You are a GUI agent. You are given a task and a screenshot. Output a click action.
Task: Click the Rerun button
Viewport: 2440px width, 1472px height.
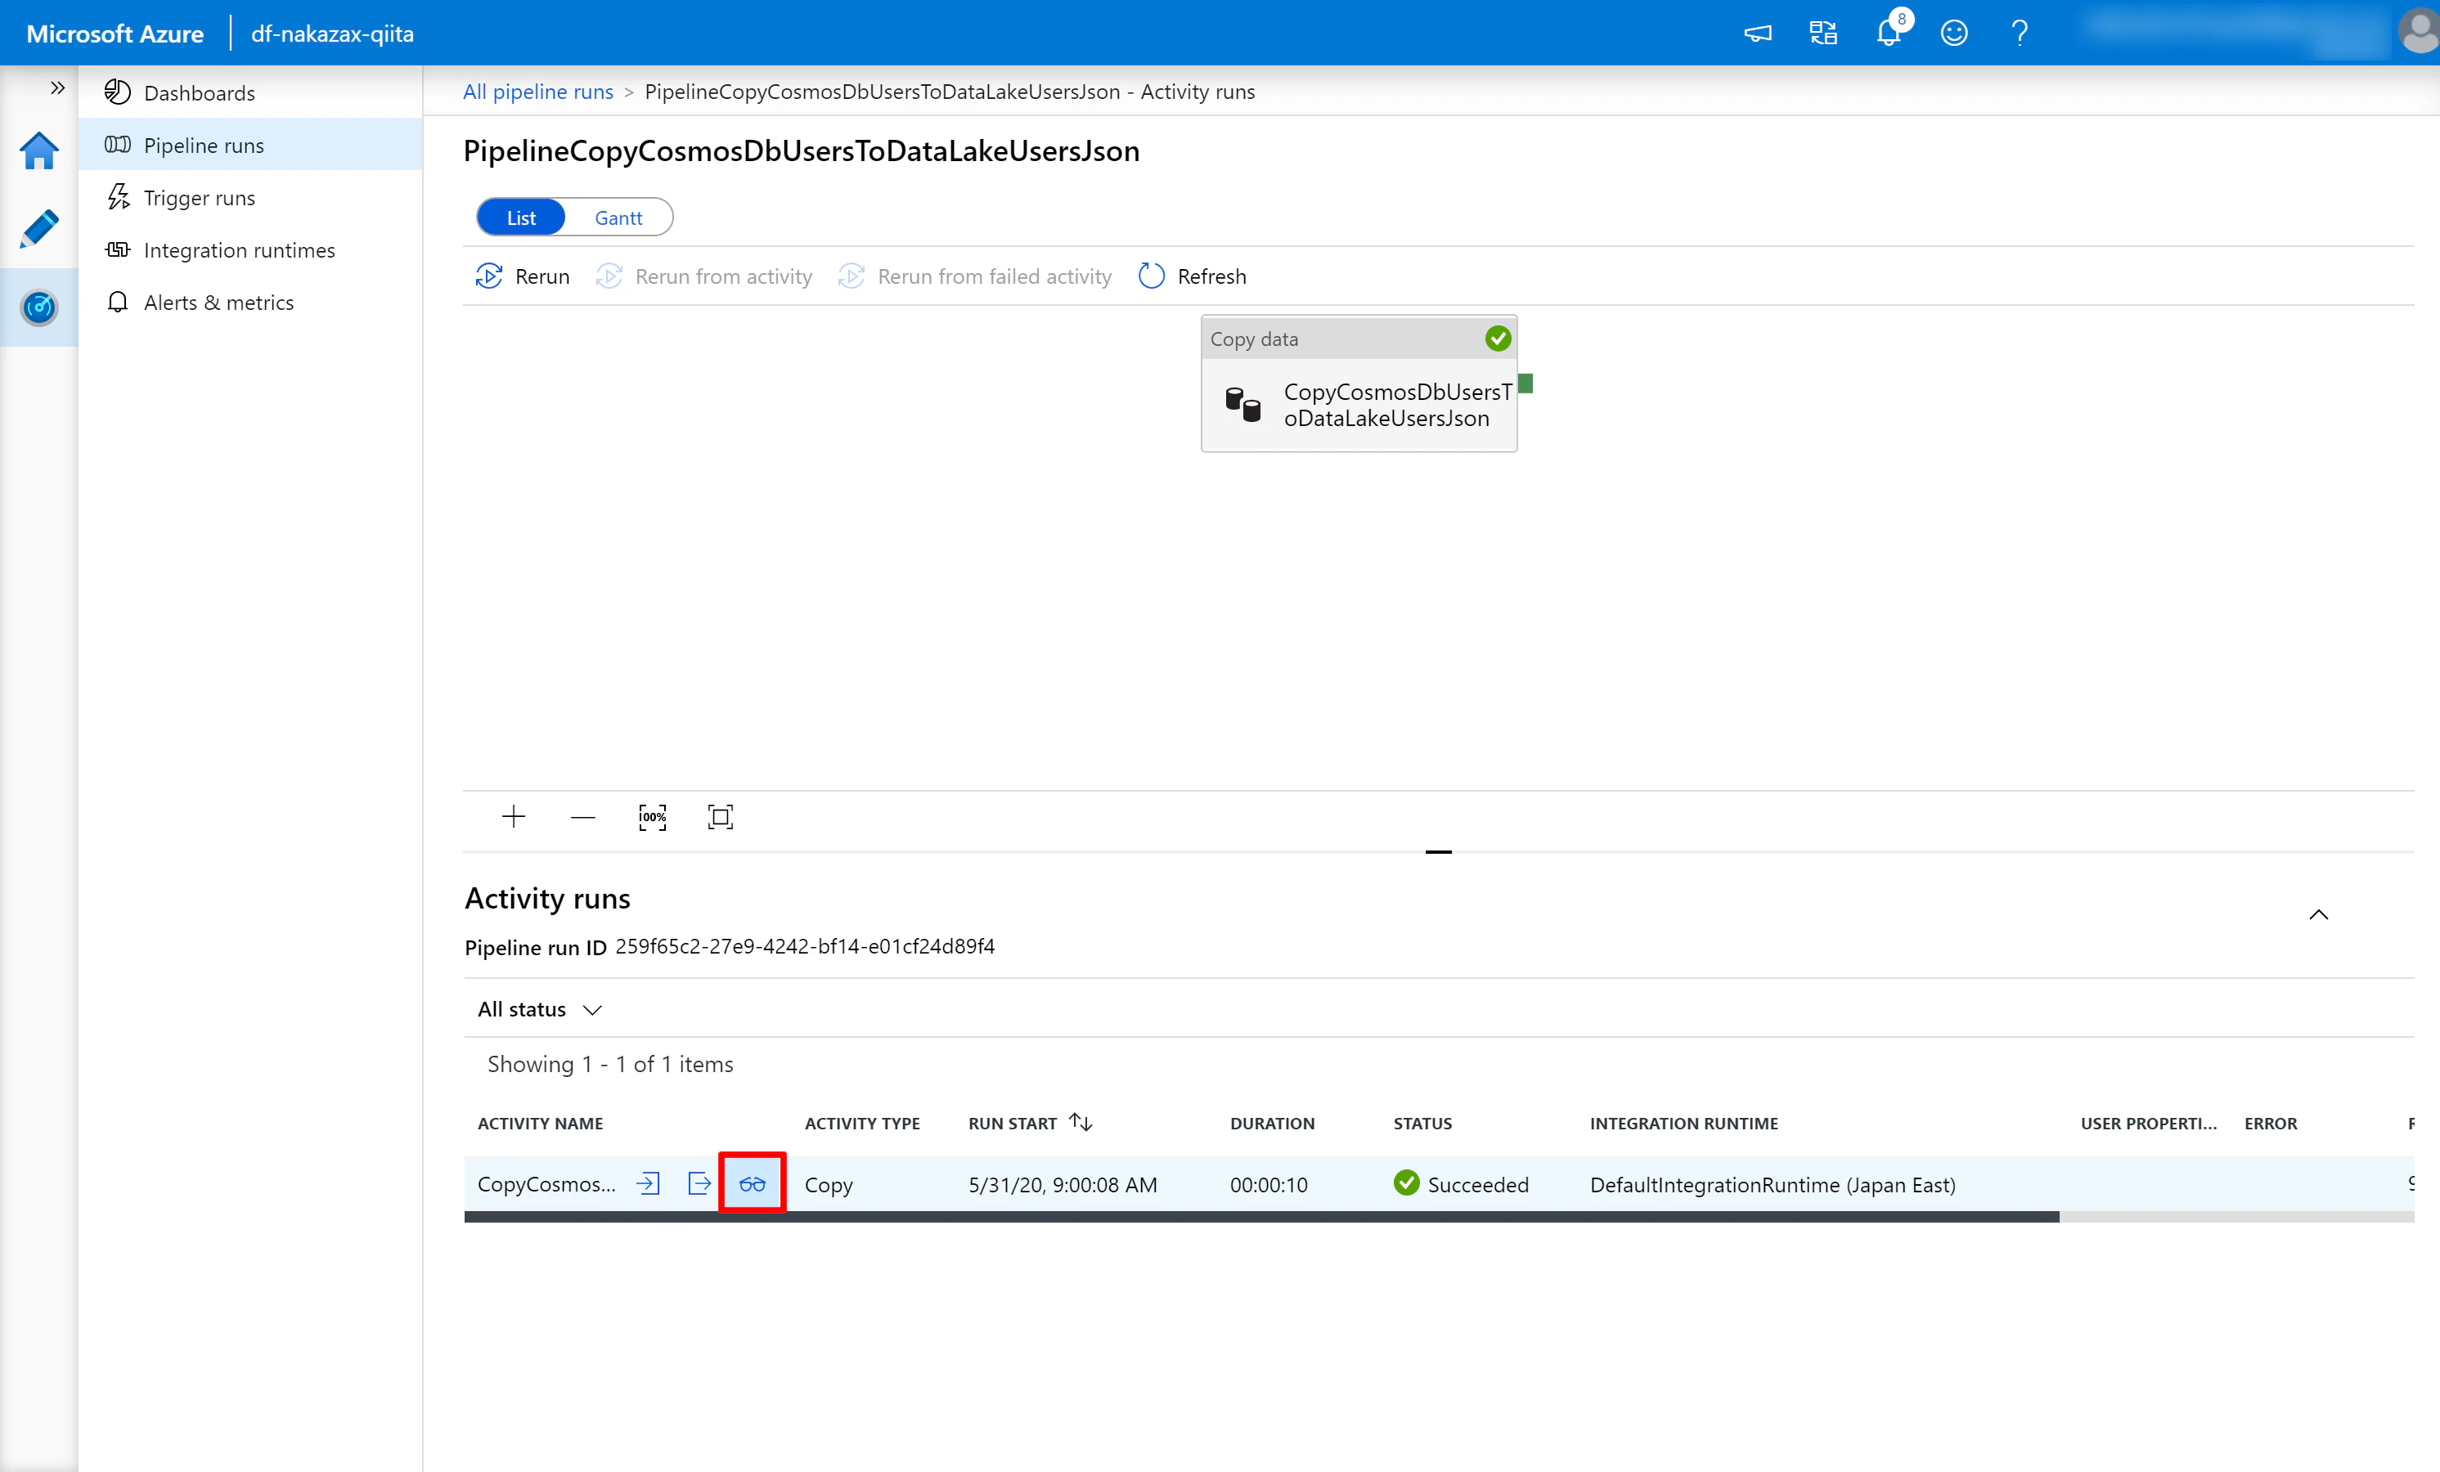pos(523,276)
